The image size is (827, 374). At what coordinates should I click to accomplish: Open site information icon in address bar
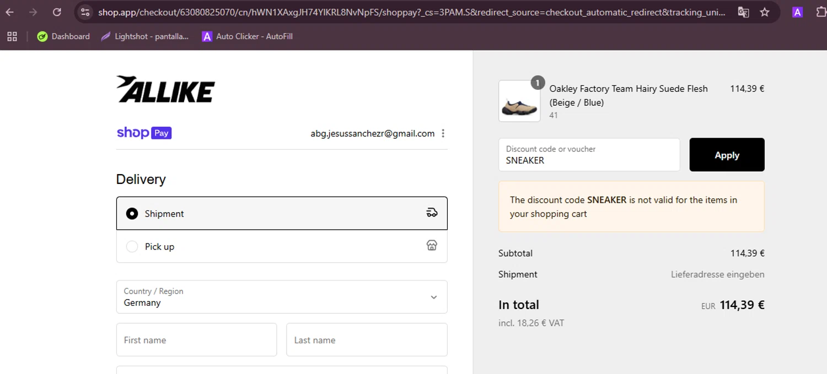pos(84,12)
